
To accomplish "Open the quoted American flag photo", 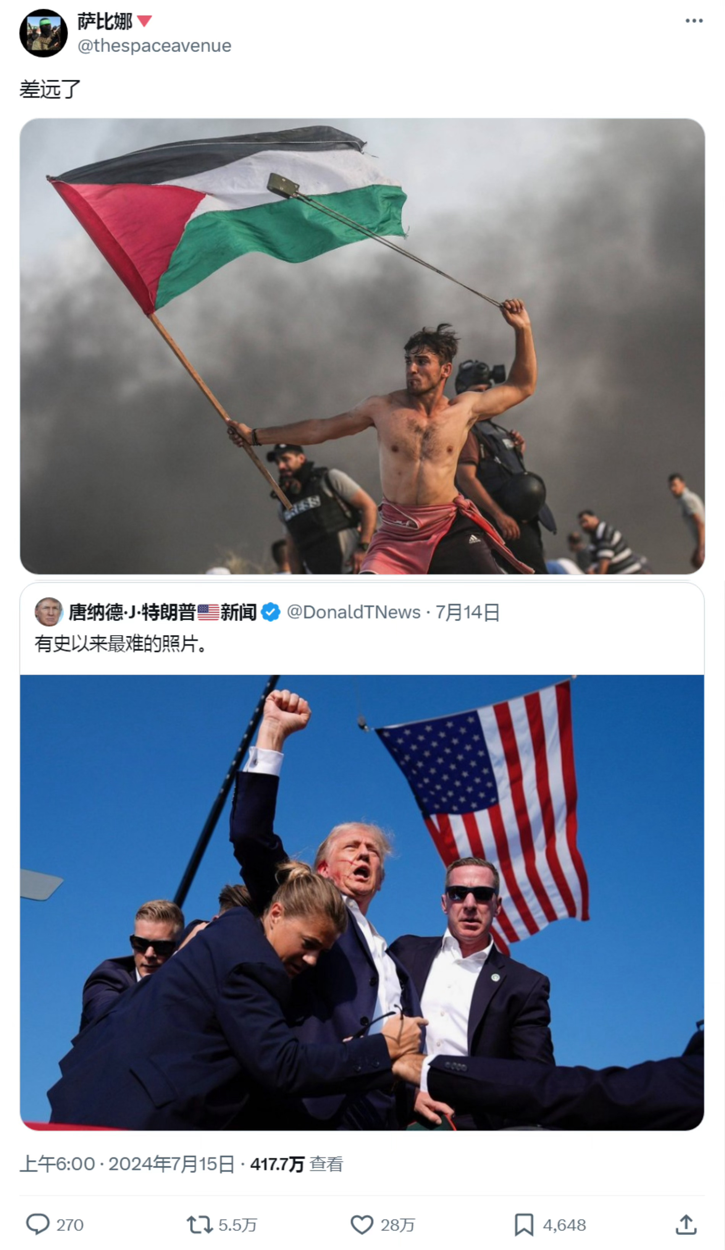I will coord(362,902).
